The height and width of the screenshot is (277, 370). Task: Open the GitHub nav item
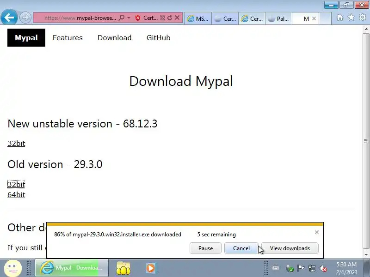click(158, 38)
